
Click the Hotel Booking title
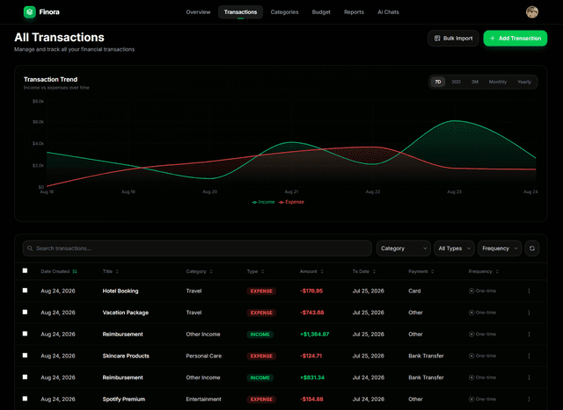(x=121, y=291)
